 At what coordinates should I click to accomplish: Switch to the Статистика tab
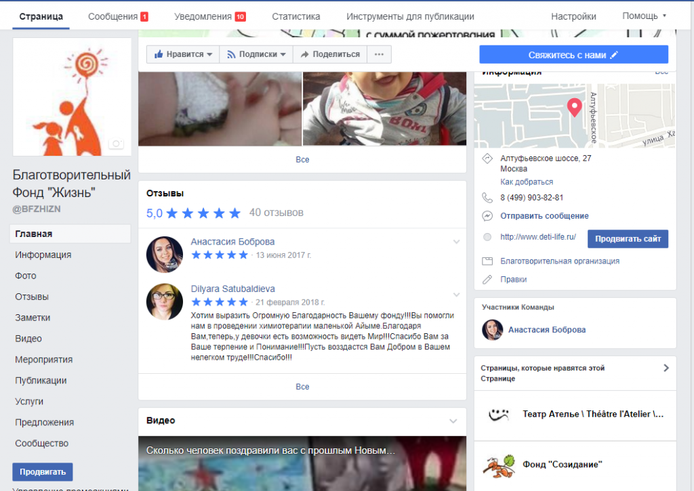point(295,16)
